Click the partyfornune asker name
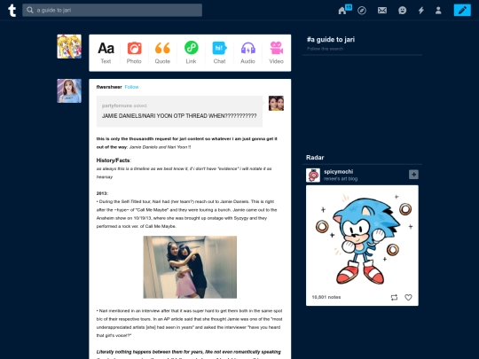This screenshot has height=359, width=479. (x=117, y=105)
